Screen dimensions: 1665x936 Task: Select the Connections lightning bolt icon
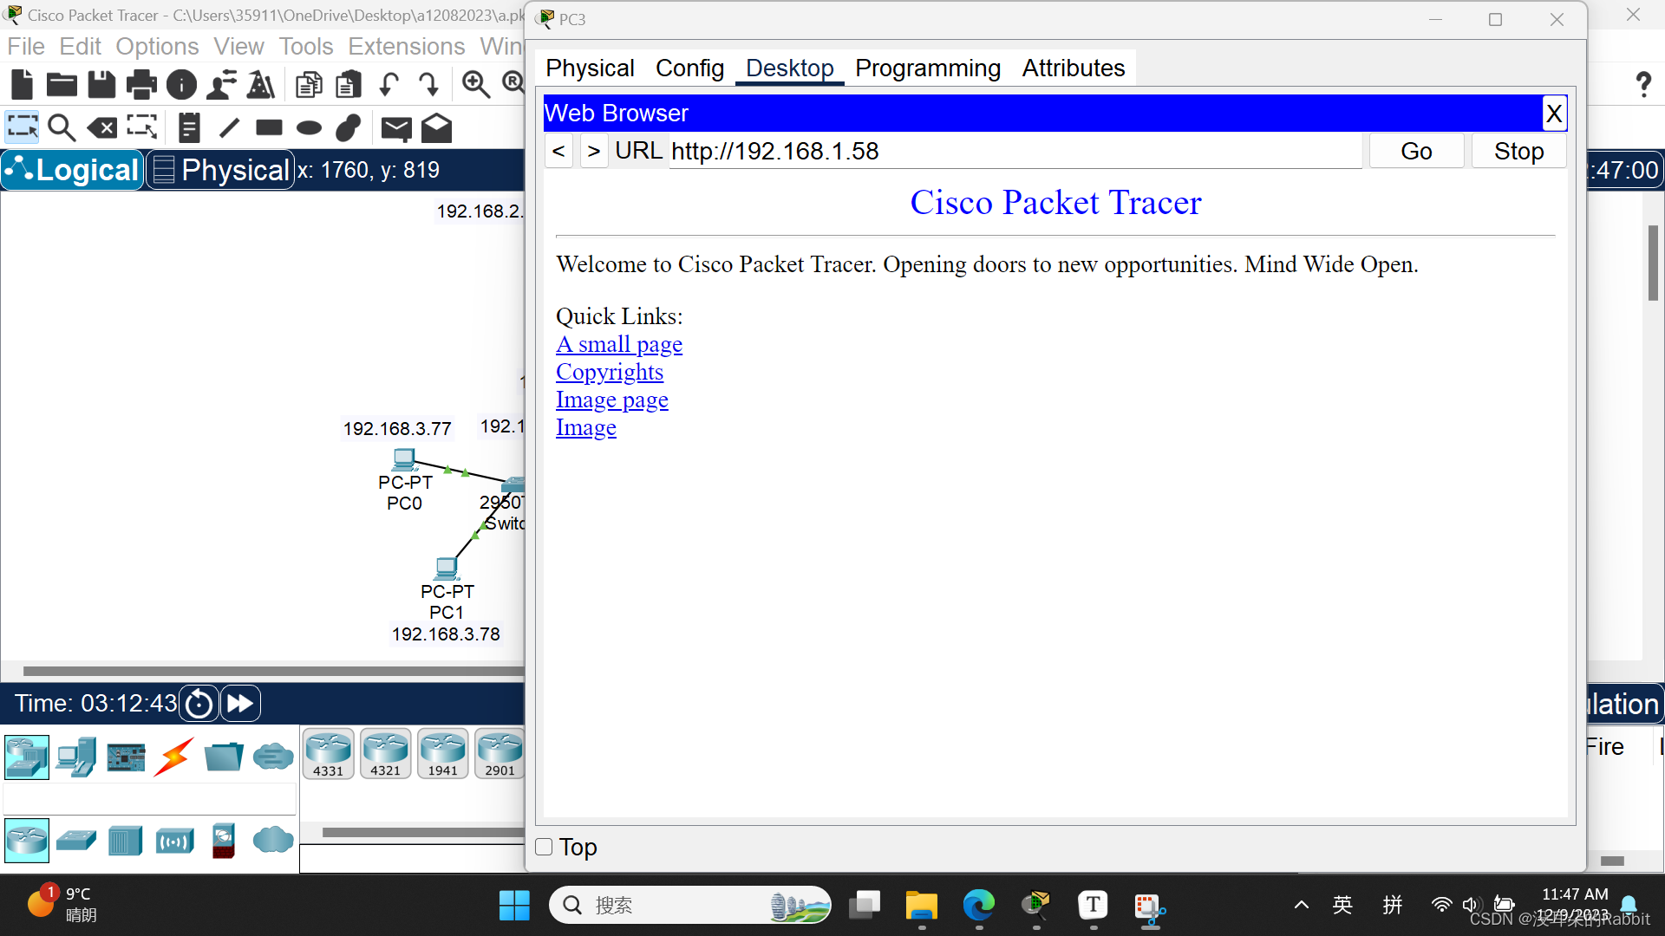(x=174, y=757)
